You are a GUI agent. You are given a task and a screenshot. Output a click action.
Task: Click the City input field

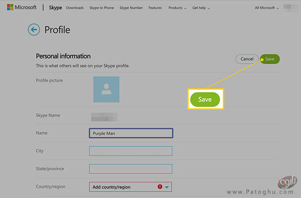pos(131,151)
